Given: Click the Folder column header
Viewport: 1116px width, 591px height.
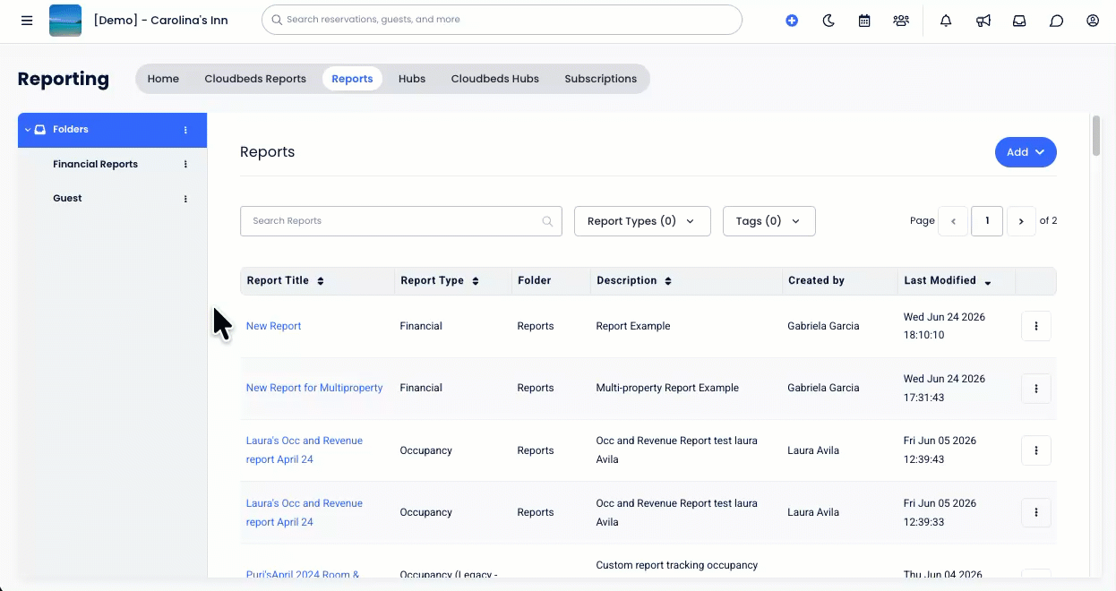Looking at the screenshot, I should point(534,280).
